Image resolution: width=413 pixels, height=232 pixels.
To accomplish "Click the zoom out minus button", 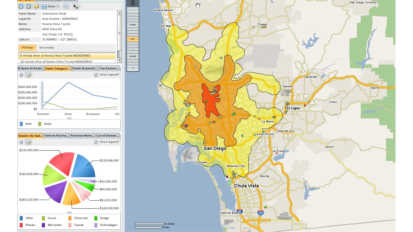I will pyautogui.click(x=133, y=10).
